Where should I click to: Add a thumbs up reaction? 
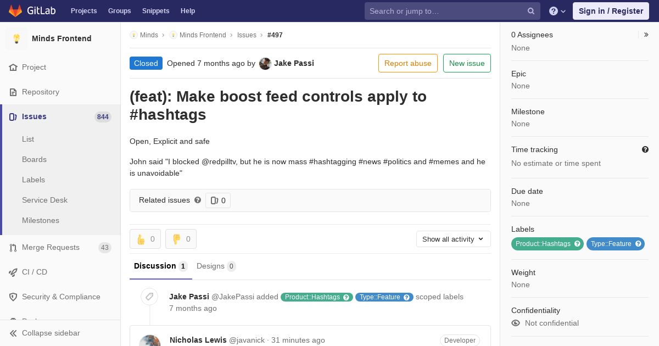click(x=145, y=239)
